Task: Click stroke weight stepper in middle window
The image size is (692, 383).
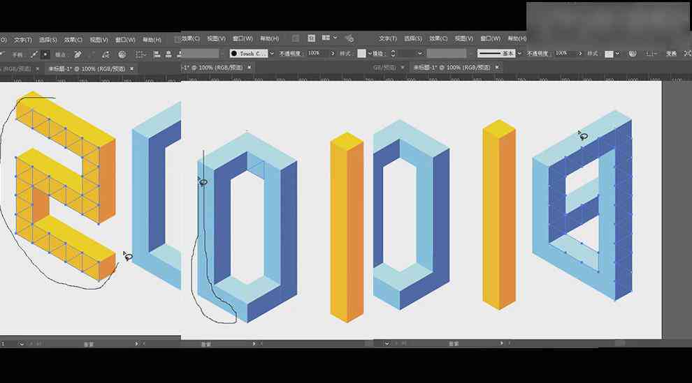Action: coord(393,53)
